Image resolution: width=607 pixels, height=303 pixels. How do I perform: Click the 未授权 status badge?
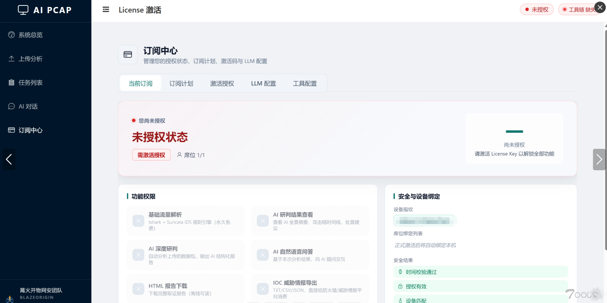[537, 10]
